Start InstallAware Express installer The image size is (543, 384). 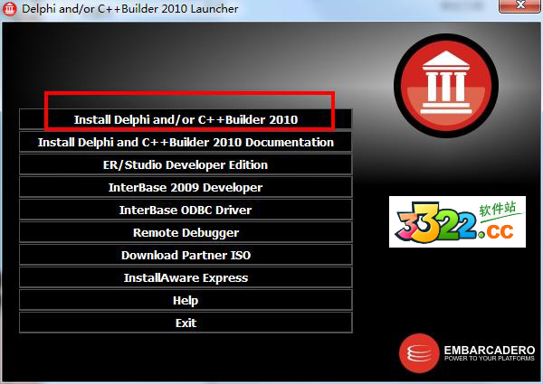pyautogui.click(x=186, y=277)
